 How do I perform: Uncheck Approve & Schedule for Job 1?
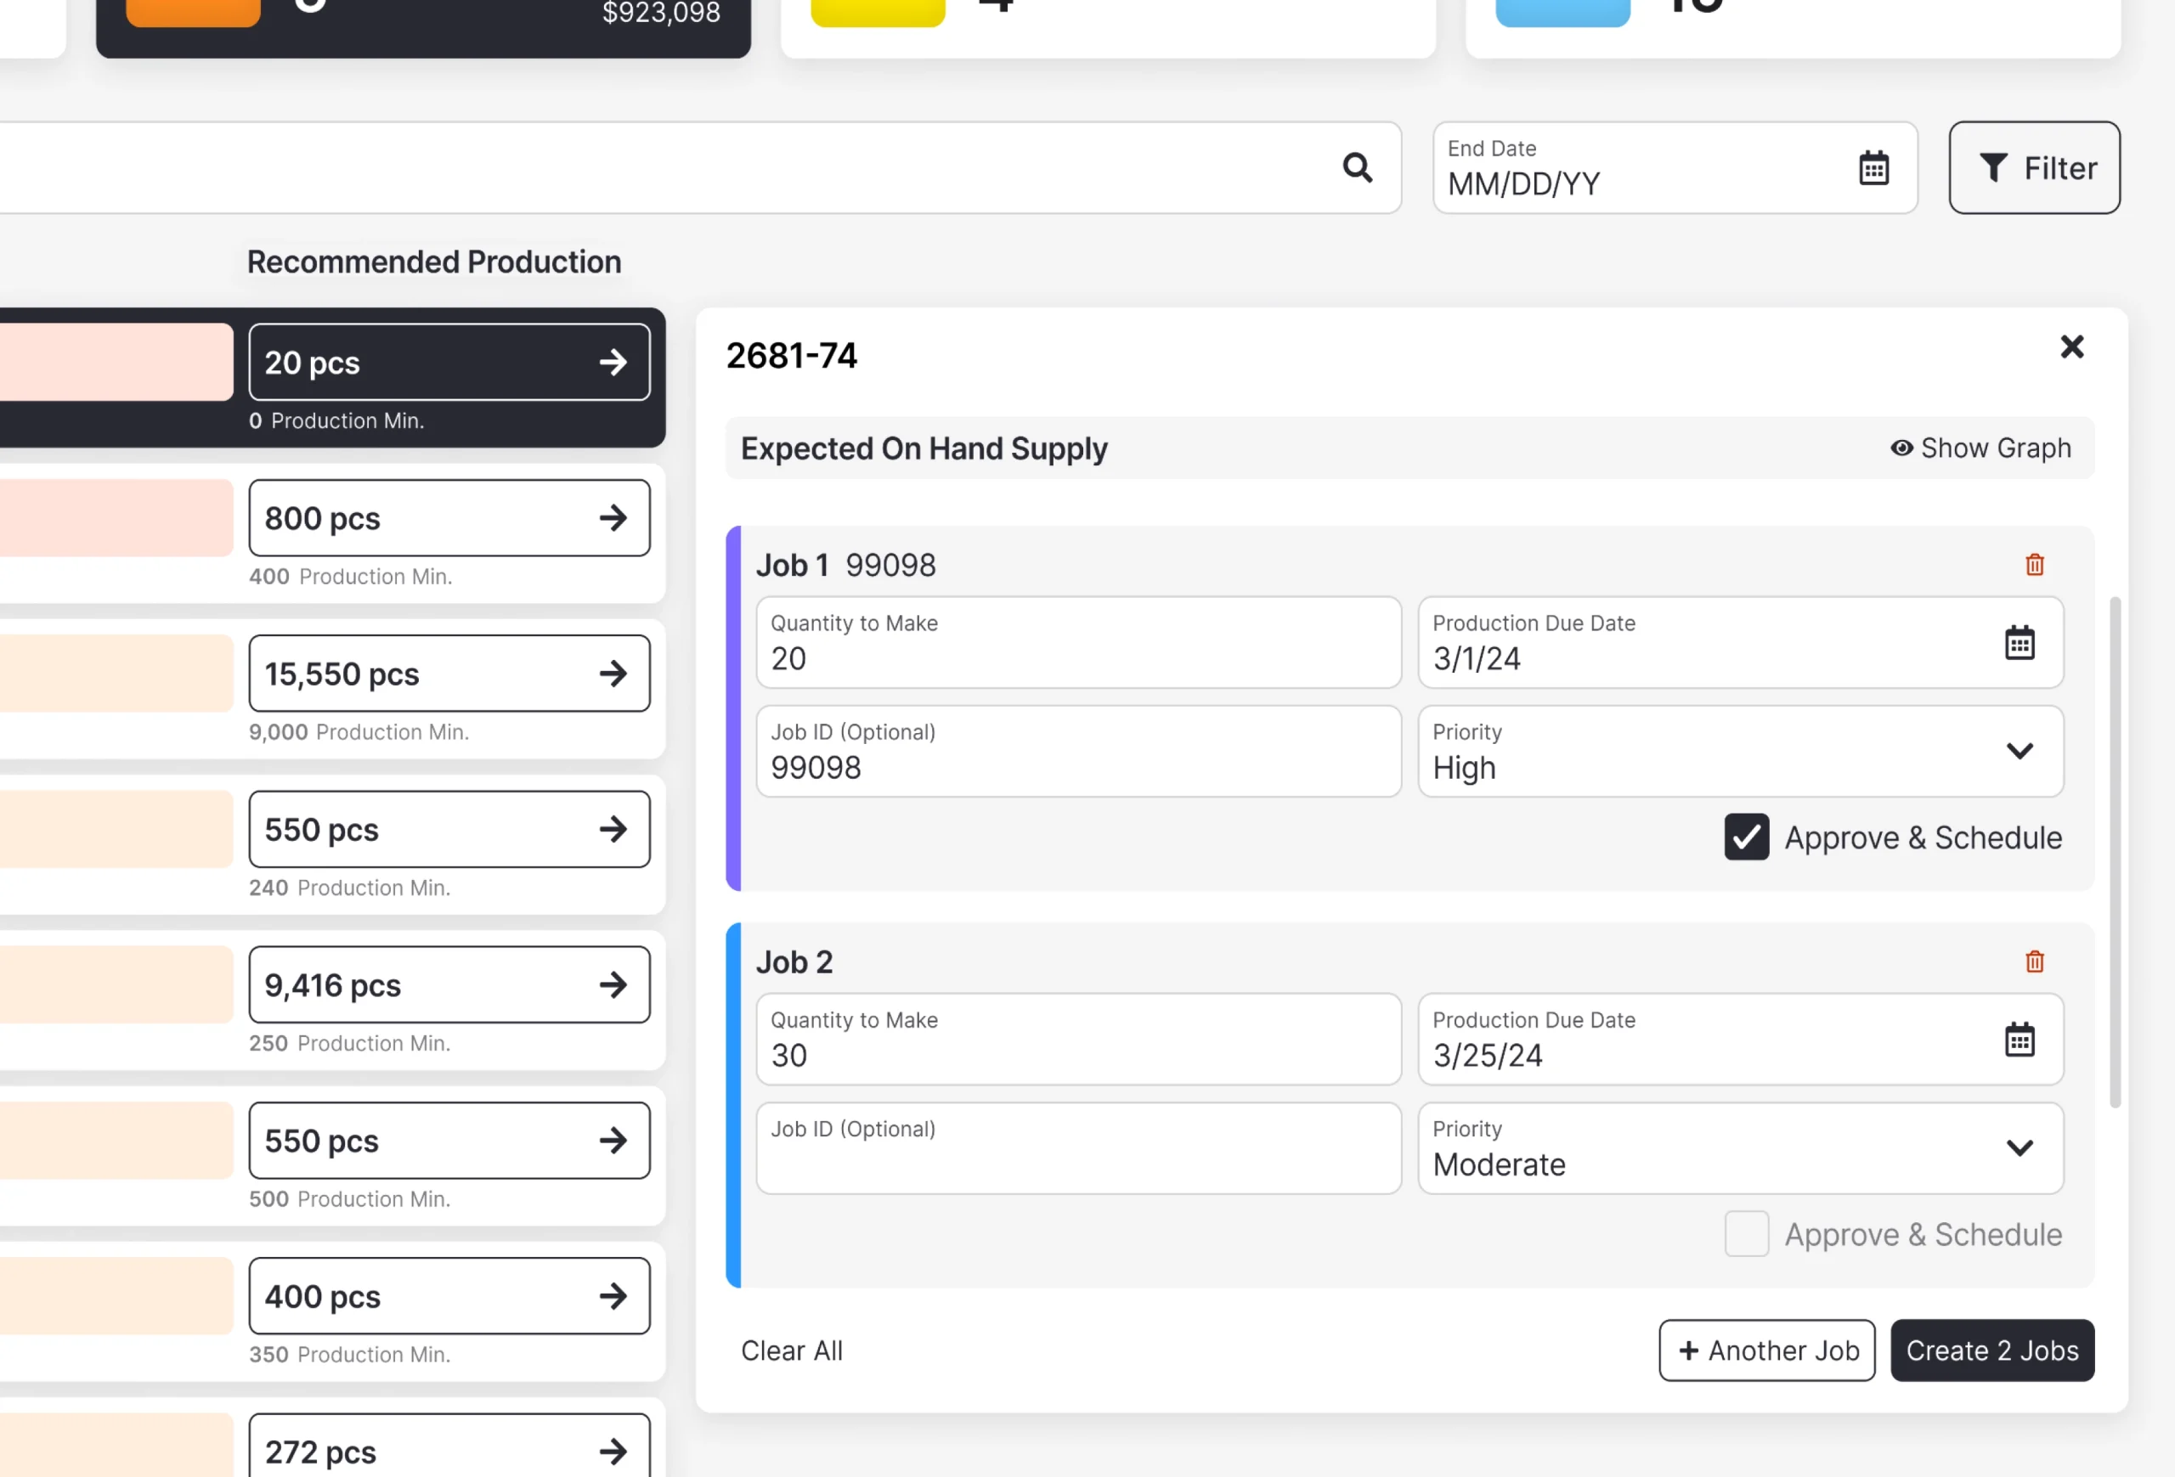click(x=1746, y=837)
